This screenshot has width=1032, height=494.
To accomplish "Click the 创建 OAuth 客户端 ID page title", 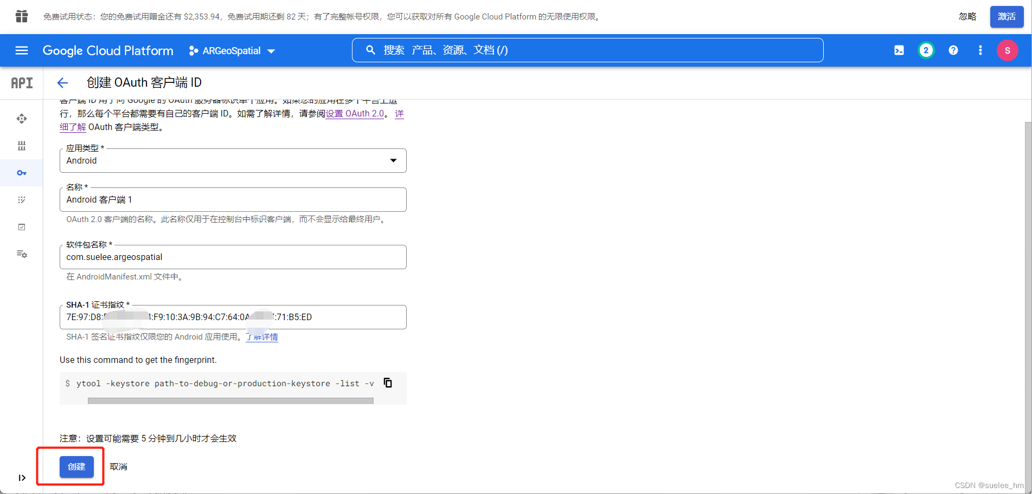I will point(144,82).
